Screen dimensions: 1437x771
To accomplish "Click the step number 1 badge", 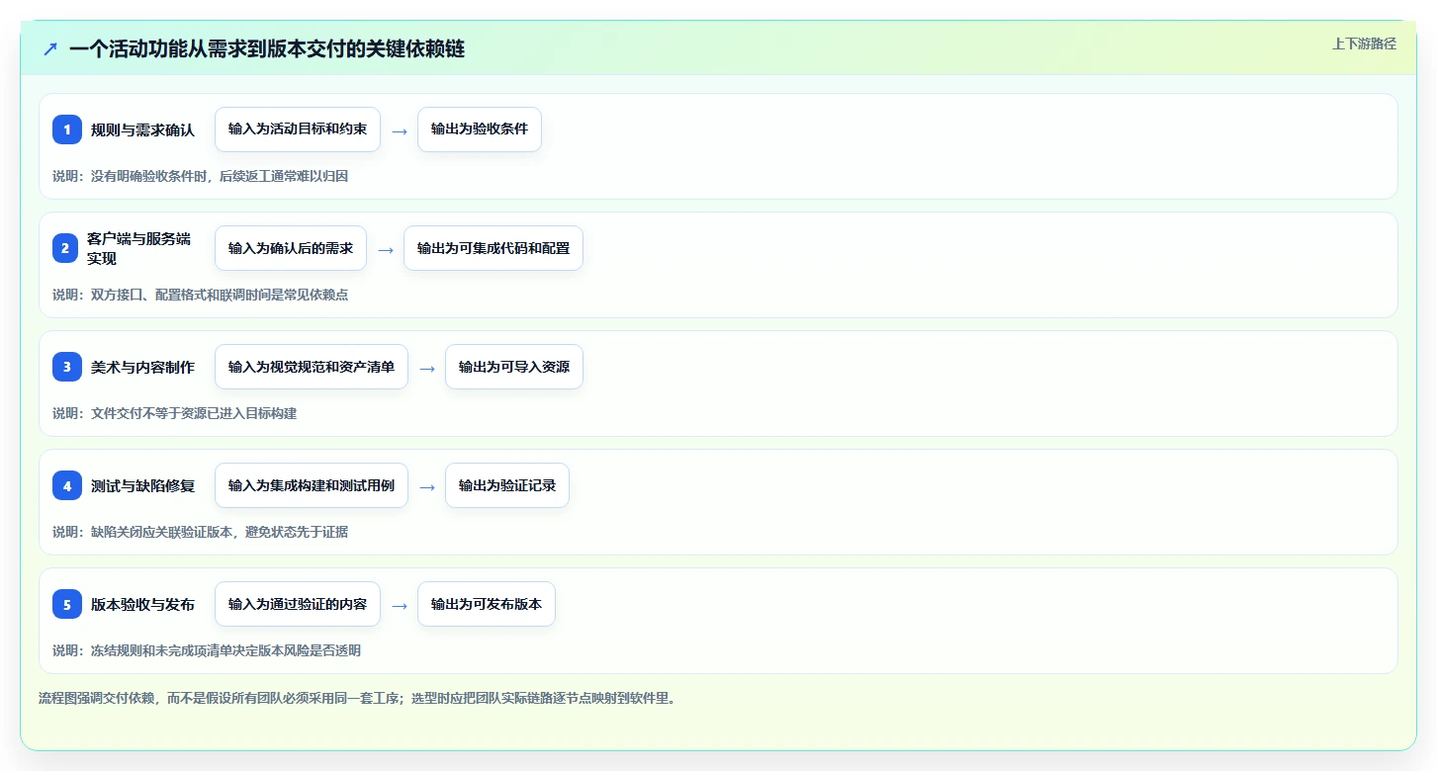I will point(67,129).
